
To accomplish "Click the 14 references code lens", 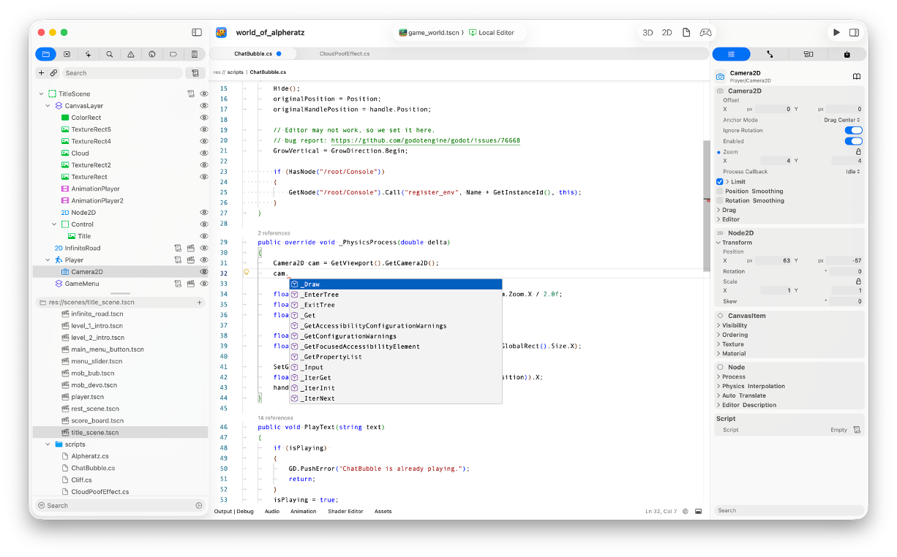I will pyautogui.click(x=275, y=418).
